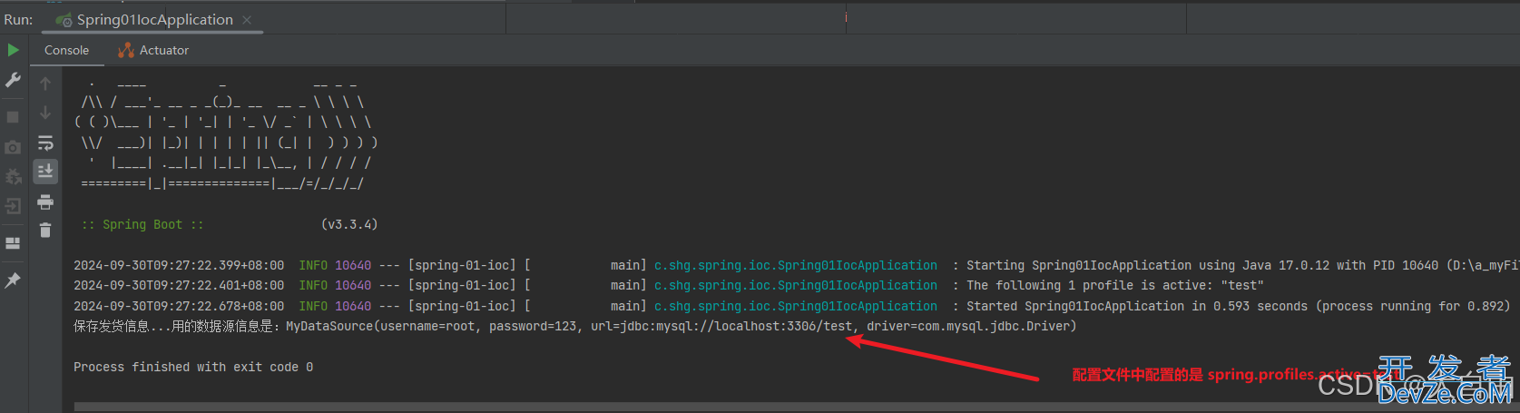Print console output with printer icon
The image size is (1520, 413).
tap(45, 202)
